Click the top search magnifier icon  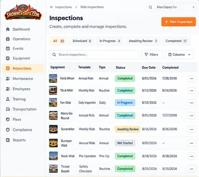click(150, 7)
